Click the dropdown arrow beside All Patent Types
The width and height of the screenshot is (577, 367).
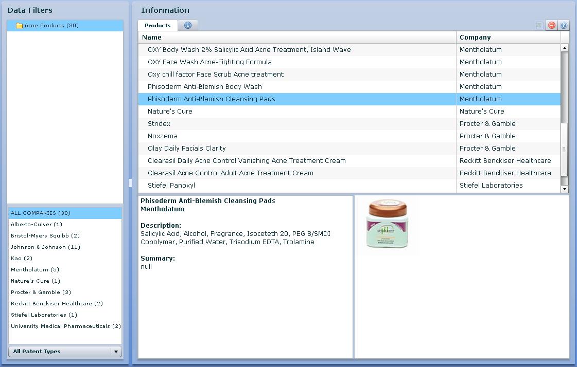pos(116,352)
